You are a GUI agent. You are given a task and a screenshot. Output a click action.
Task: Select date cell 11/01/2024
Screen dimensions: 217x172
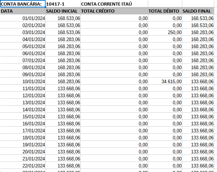(x=23, y=88)
